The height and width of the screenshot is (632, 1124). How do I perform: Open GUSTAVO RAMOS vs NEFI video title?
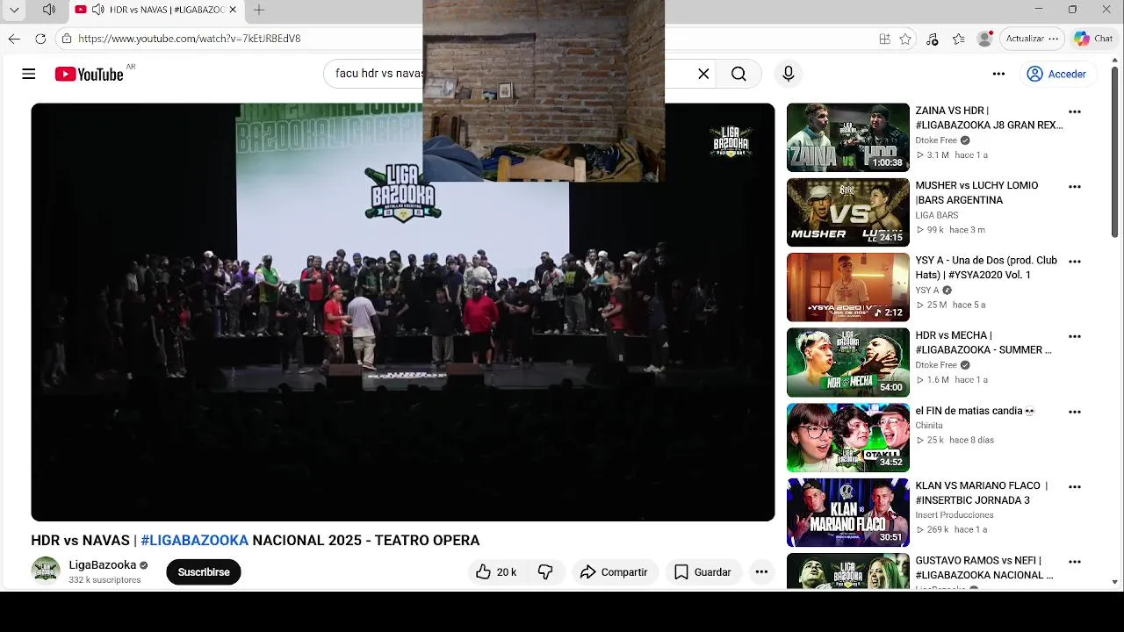click(984, 568)
